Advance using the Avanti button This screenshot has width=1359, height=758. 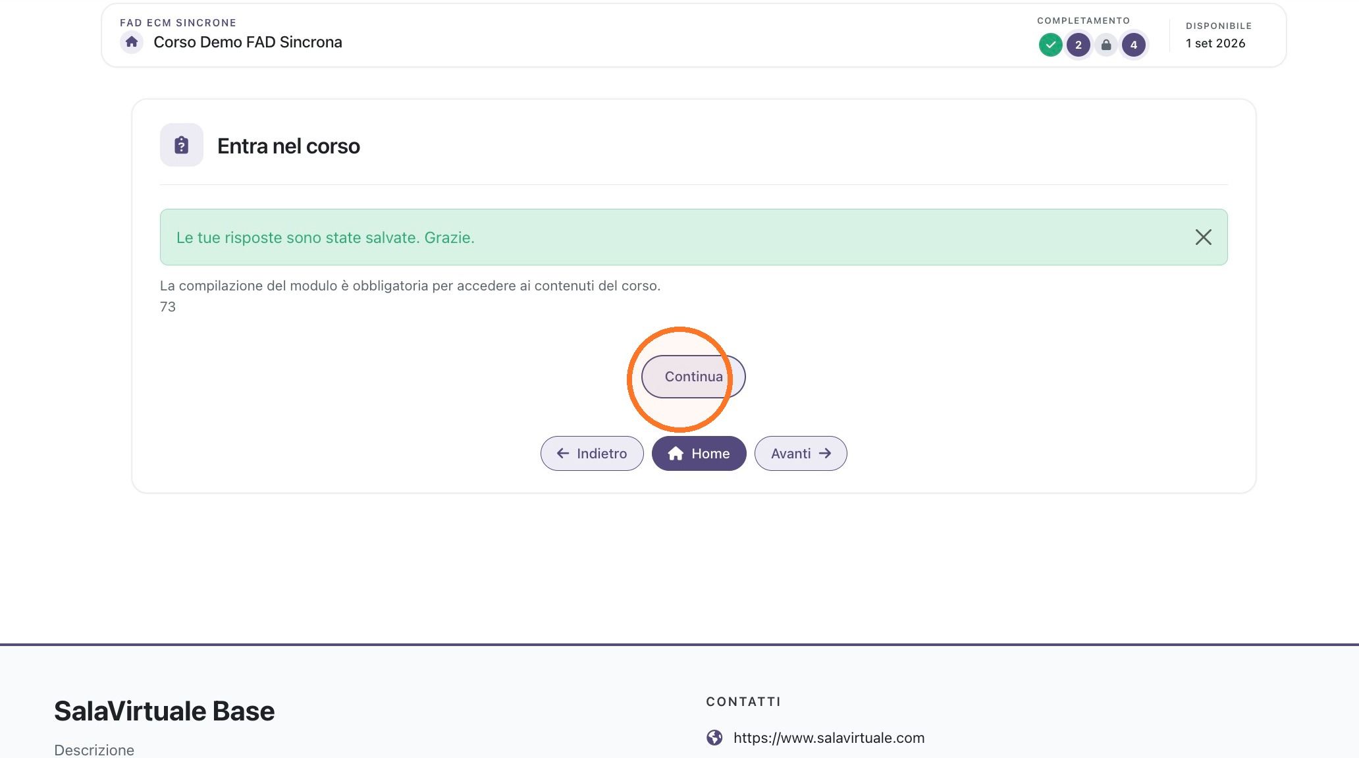tap(800, 453)
